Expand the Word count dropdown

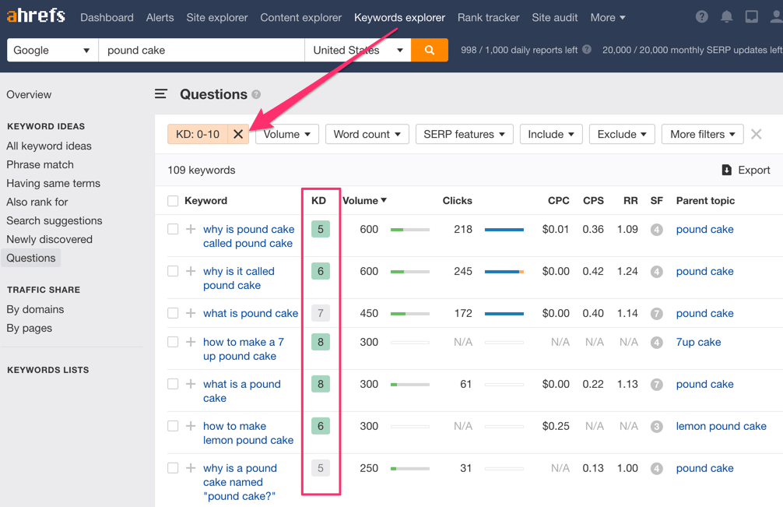pyautogui.click(x=367, y=133)
